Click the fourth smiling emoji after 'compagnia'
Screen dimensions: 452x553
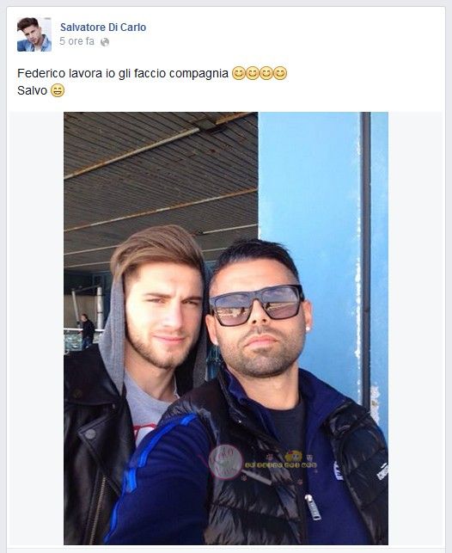[280, 73]
